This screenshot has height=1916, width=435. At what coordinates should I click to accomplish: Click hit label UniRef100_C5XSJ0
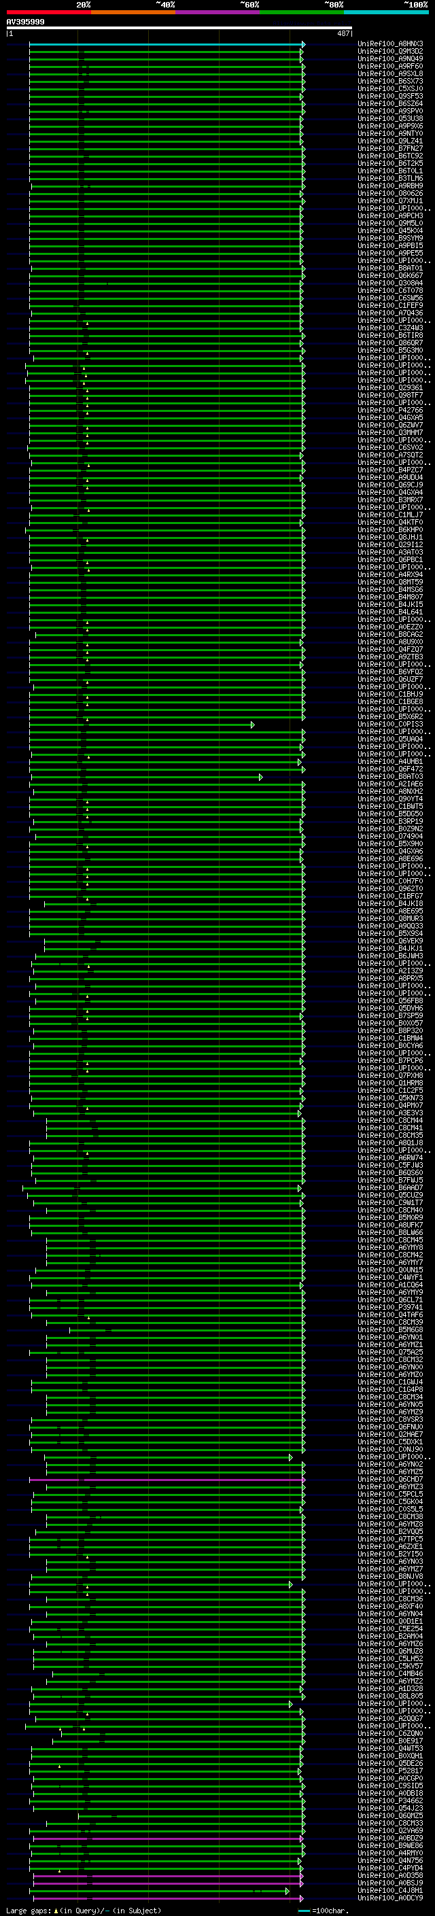point(390,88)
